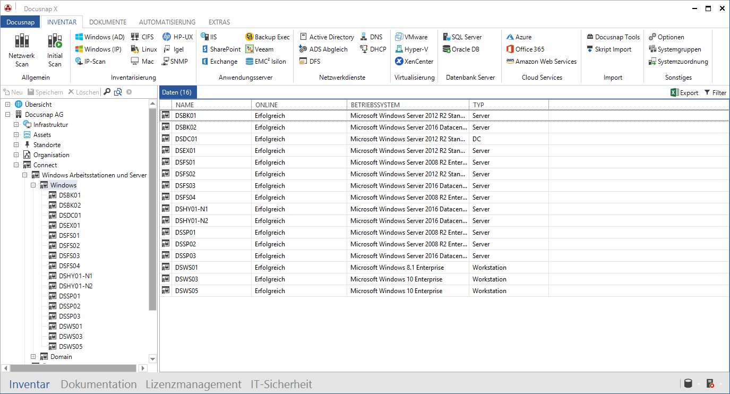Switch to the EXTRAS ribbon tab
The height and width of the screenshot is (394, 730).
tap(219, 22)
